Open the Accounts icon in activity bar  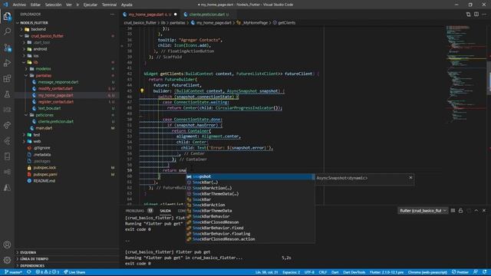[x=7, y=245]
